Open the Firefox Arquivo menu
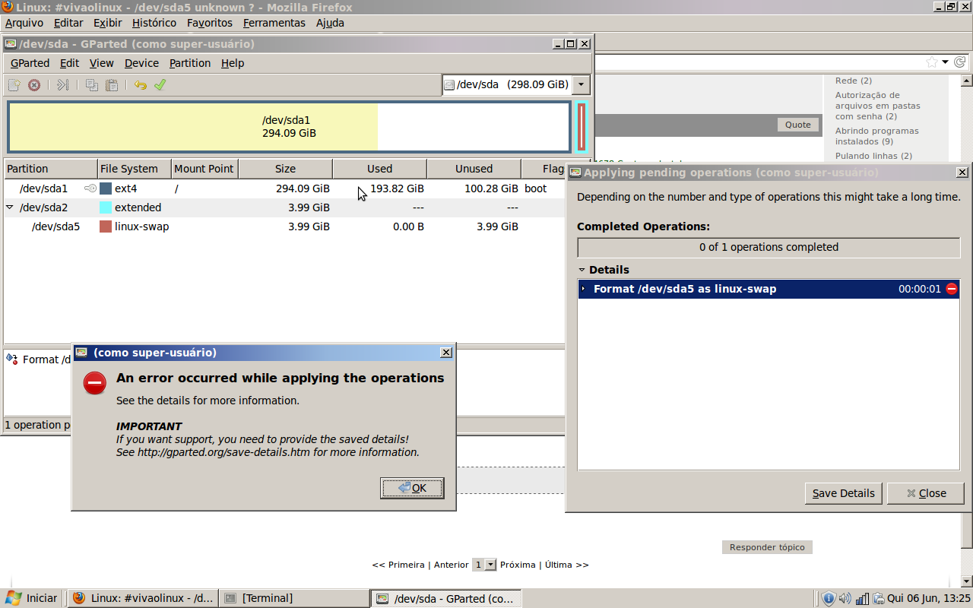The width and height of the screenshot is (973, 608). (x=24, y=23)
